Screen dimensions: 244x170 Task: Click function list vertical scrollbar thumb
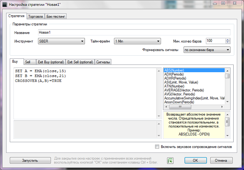(227, 76)
